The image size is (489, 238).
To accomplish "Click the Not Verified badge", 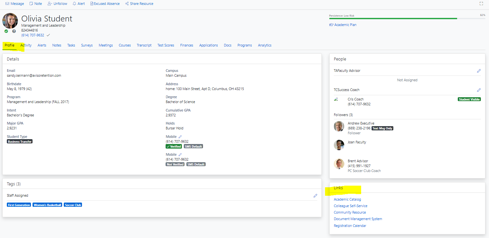I will pyautogui.click(x=175, y=164).
